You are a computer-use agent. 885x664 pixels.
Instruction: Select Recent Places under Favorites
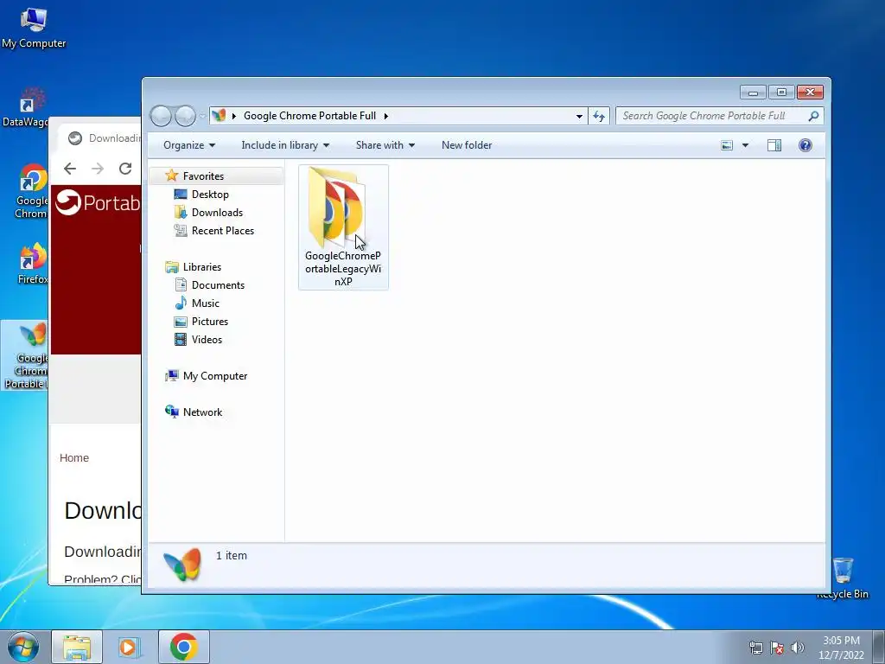[x=223, y=230]
